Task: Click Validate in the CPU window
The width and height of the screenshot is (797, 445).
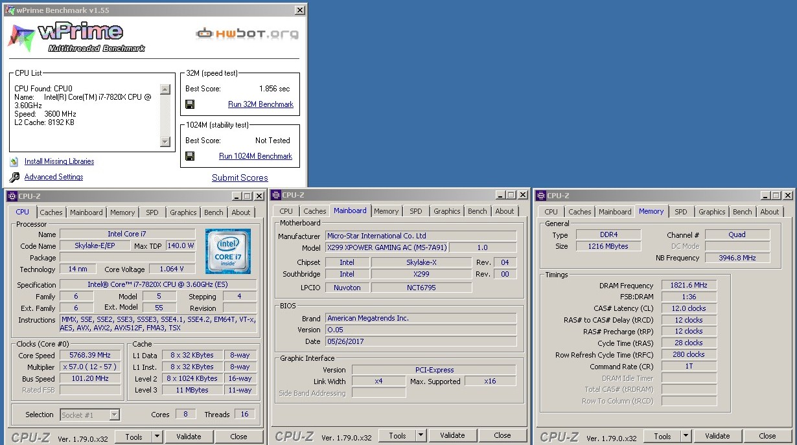Action: (x=189, y=437)
